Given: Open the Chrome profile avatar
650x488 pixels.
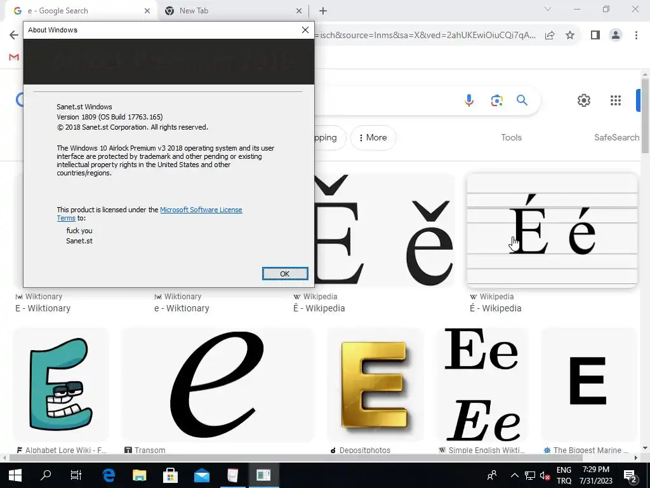Looking at the screenshot, I should pos(616,36).
